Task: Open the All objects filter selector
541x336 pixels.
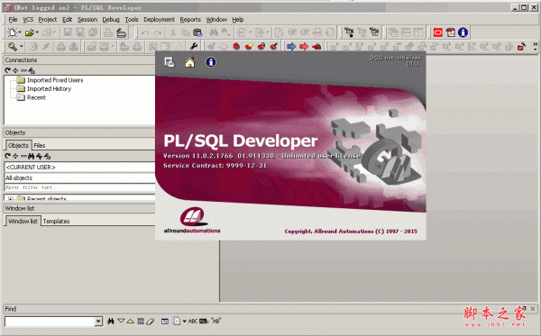Action: coord(79,177)
